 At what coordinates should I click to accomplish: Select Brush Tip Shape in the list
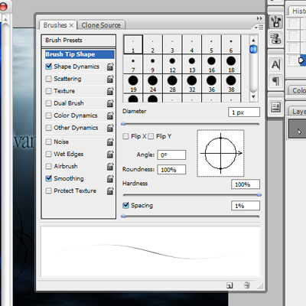pos(80,54)
